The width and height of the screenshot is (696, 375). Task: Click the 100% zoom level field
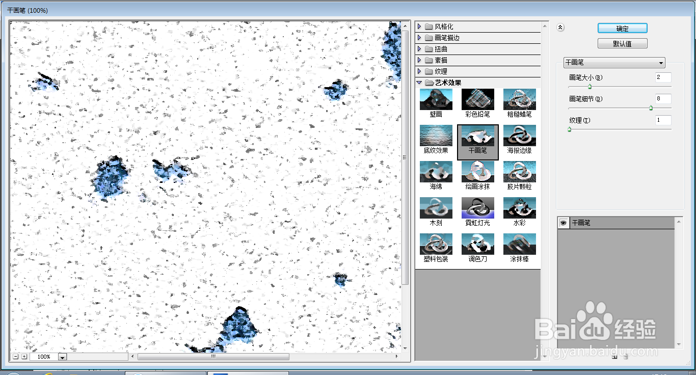pos(44,357)
